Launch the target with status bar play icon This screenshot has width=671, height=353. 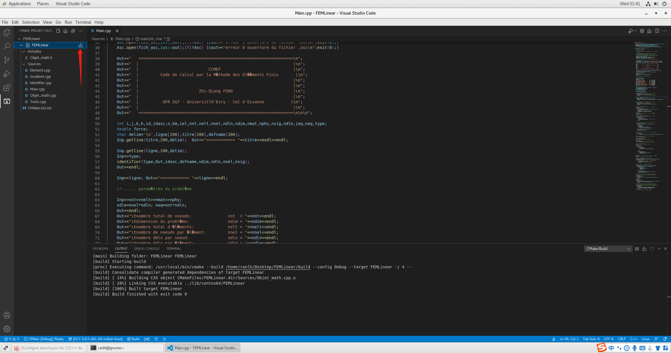[165, 339]
